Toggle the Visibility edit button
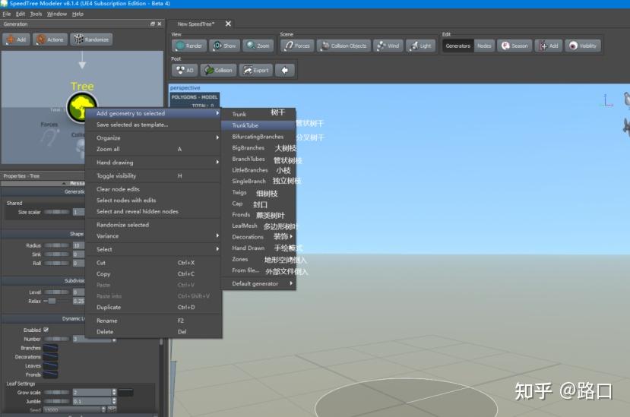The image size is (630, 417). [x=583, y=46]
